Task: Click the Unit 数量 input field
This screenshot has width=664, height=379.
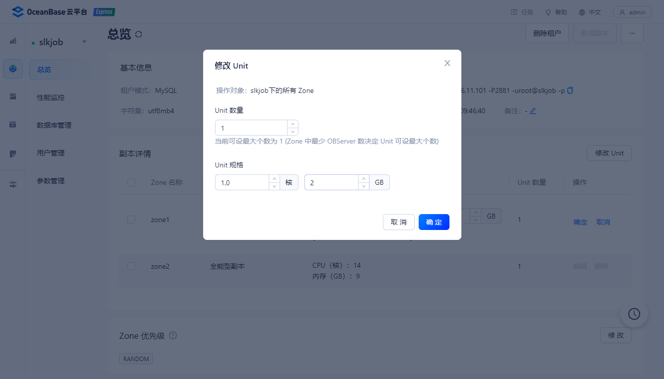Action: (x=252, y=128)
